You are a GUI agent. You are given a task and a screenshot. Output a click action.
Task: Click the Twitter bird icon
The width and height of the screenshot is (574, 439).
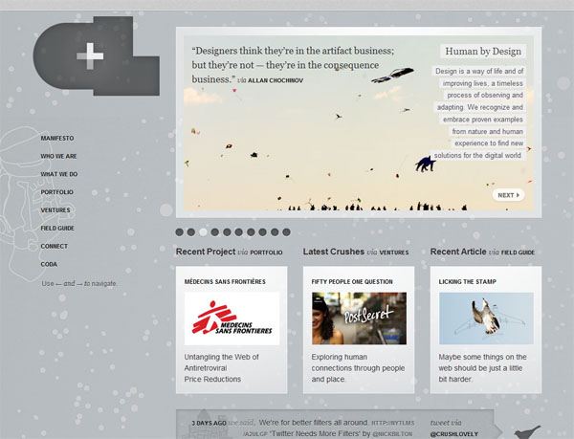(527, 432)
